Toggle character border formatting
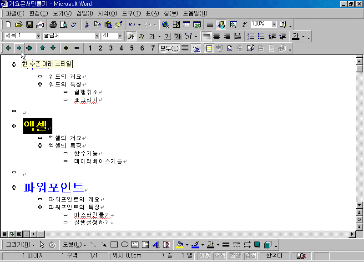The height and width of the screenshot is (262, 364). pyautogui.click(x=167, y=36)
